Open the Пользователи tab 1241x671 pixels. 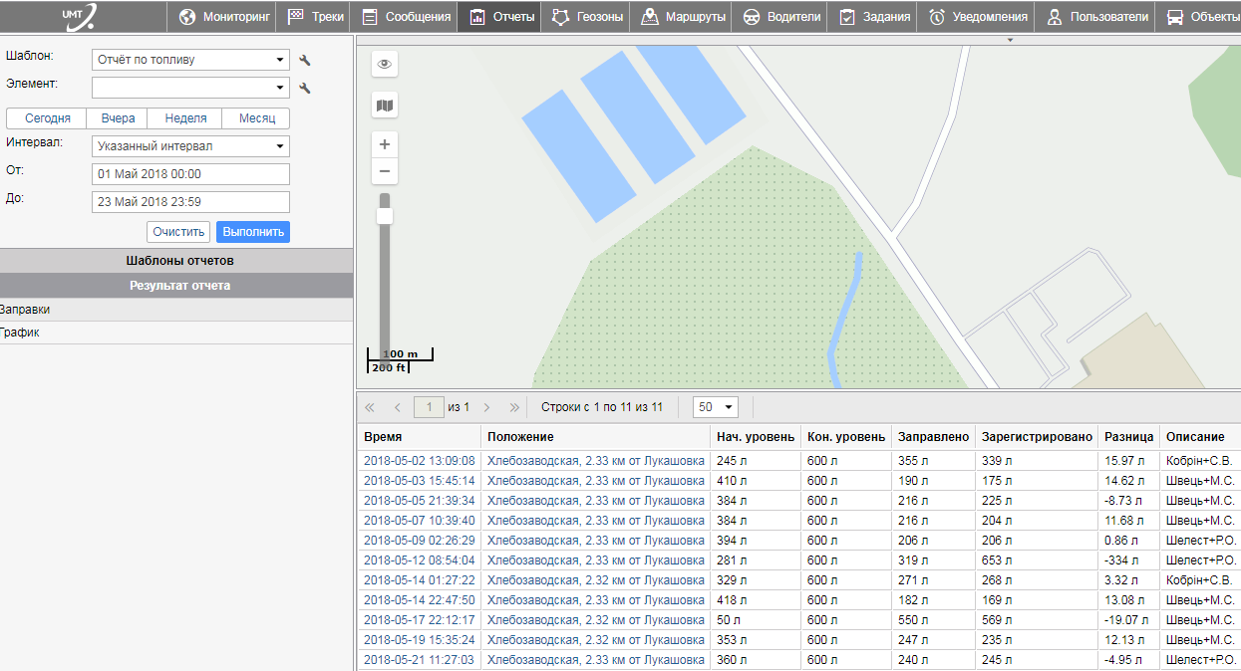pos(1096,17)
